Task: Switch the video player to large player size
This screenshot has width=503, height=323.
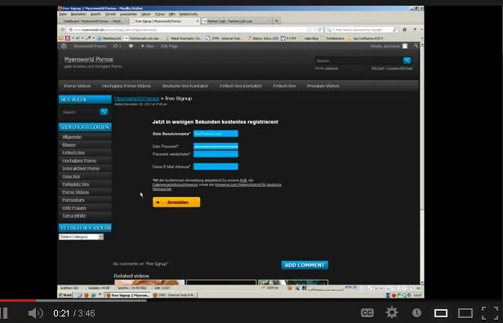Action: [465, 313]
